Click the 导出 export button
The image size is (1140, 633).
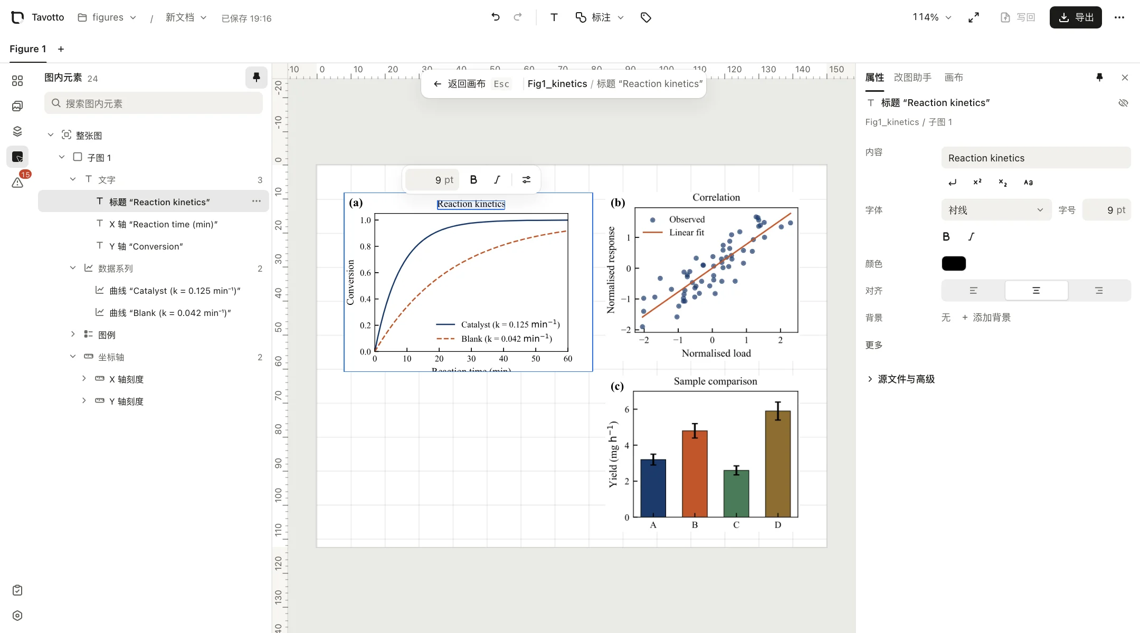(x=1076, y=17)
